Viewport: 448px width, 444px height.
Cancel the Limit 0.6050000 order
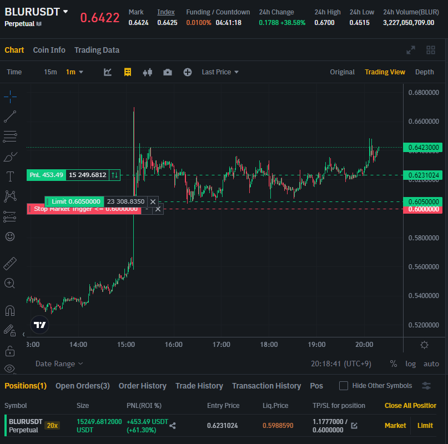click(x=153, y=201)
